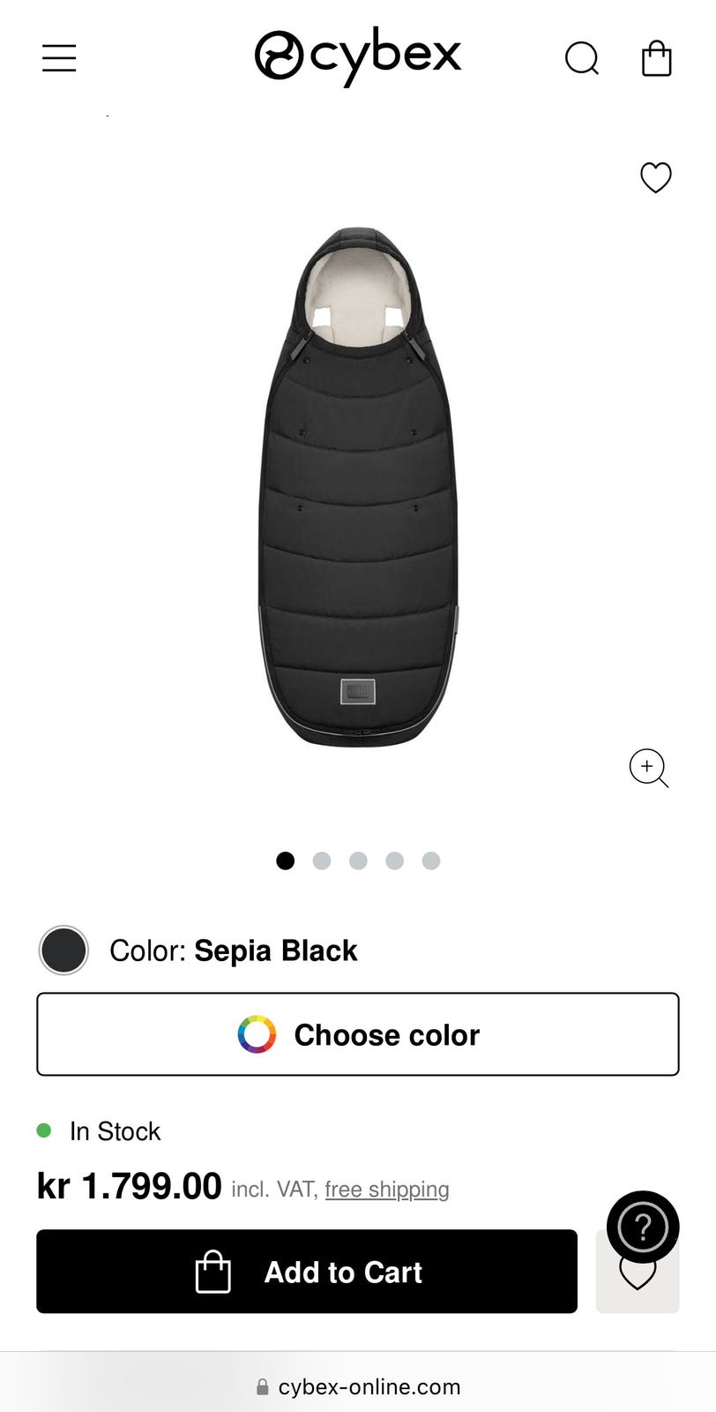Show the first carousel image dot

[x=285, y=860]
